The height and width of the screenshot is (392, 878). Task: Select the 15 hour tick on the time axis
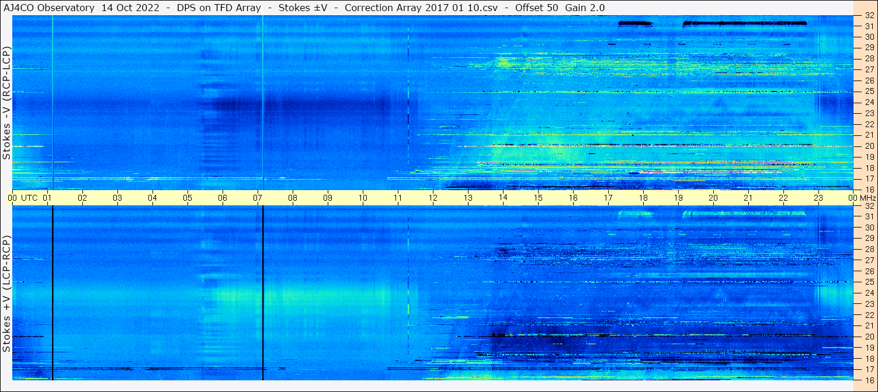pyautogui.click(x=539, y=198)
